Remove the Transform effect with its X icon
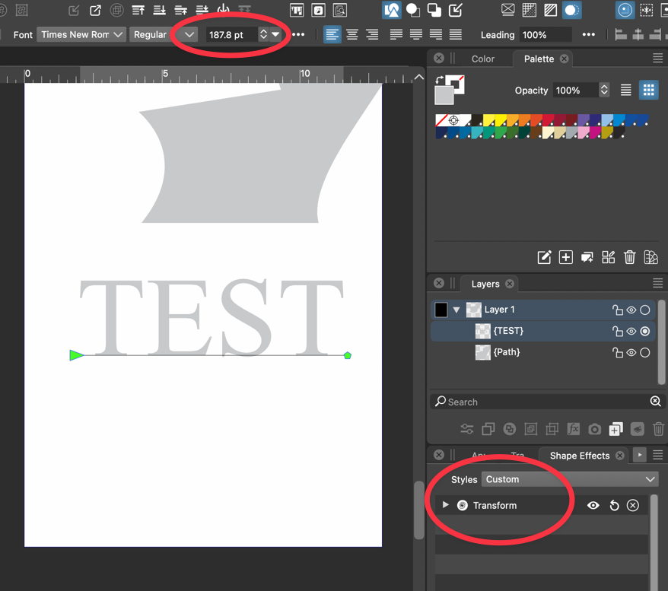The width and height of the screenshot is (668, 591). click(633, 506)
